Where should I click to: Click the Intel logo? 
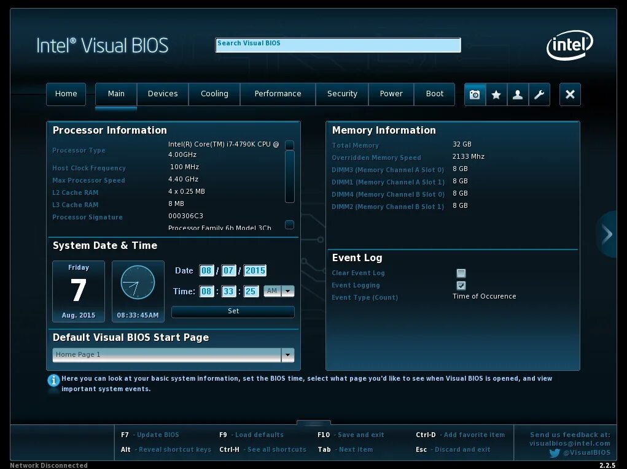[x=570, y=45]
